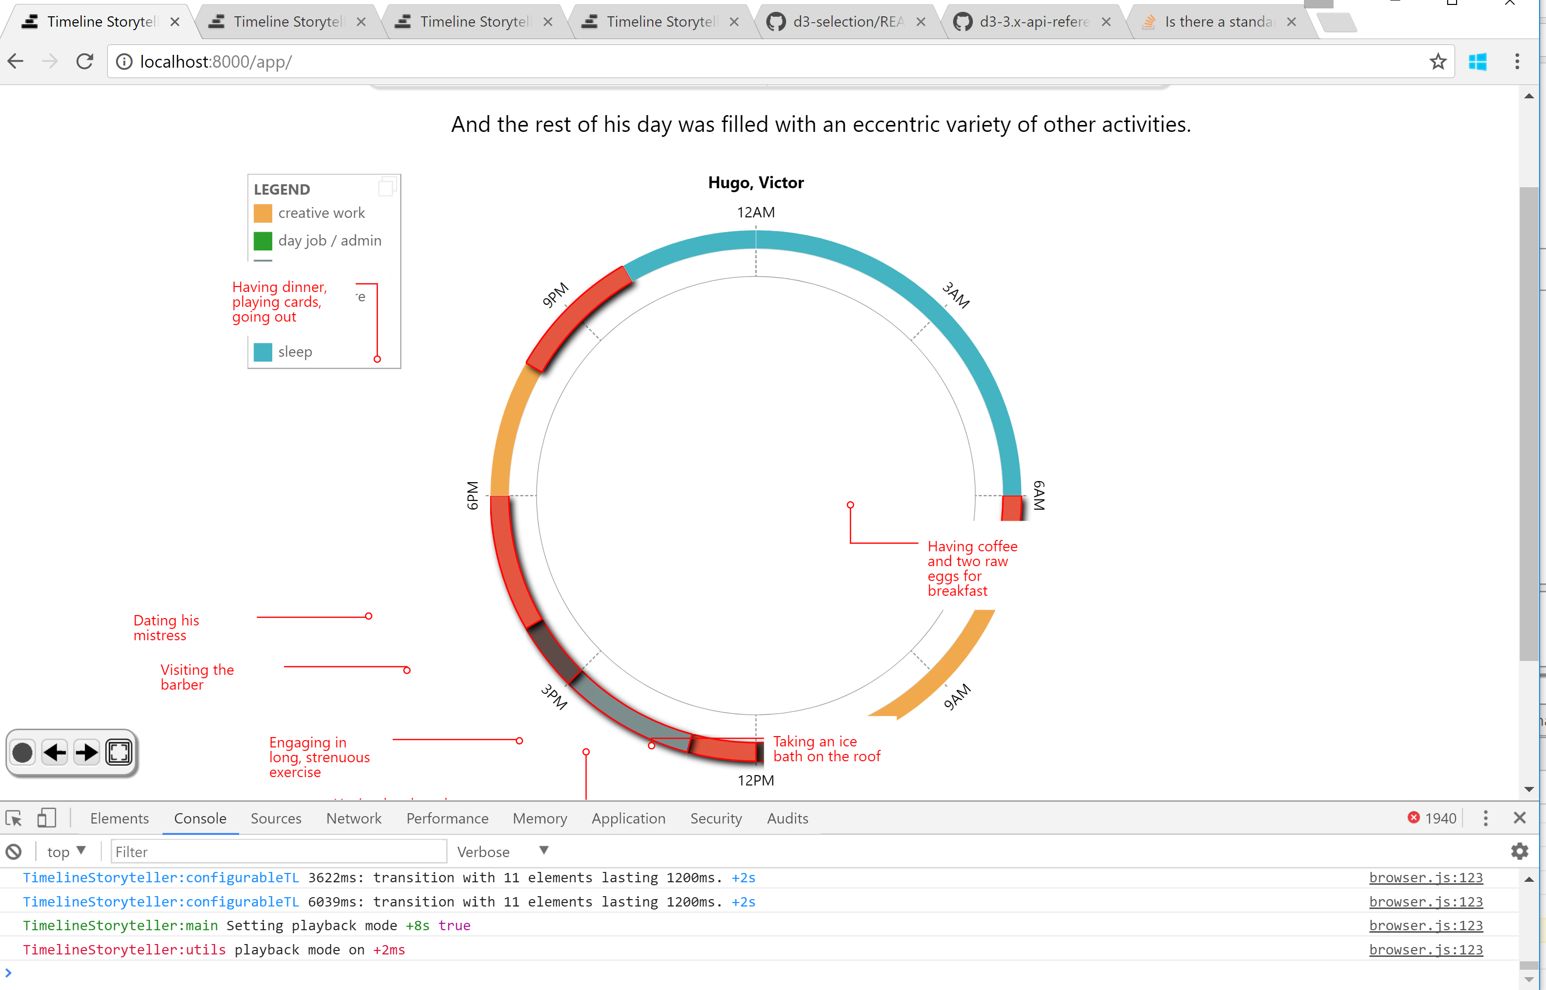Select the previous-scene back arrow control
This screenshot has height=990, width=1546.
tap(55, 752)
